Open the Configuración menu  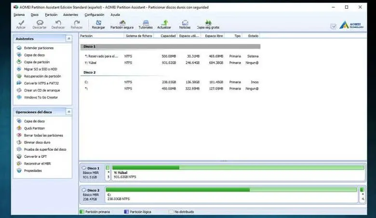94,15
